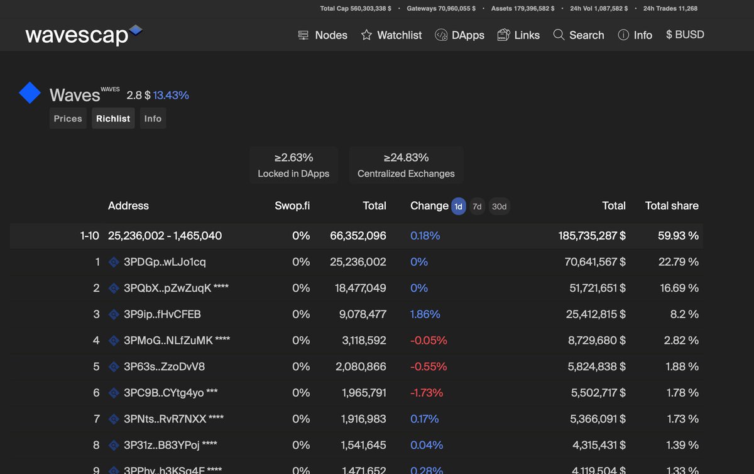Click the 24h Vol 1,087,582 $ stat
This screenshot has height=474, width=754.
[x=599, y=9]
